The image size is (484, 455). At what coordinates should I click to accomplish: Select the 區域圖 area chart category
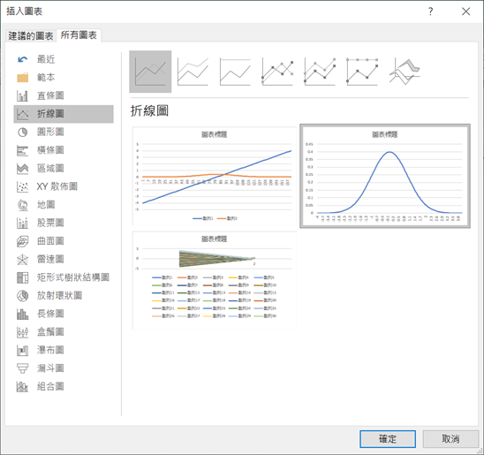(64, 169)
